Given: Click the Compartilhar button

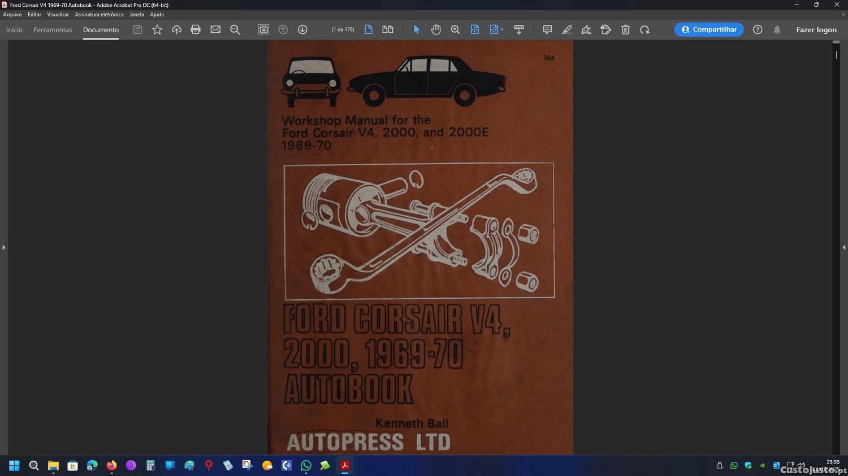Looking at the screenshot, I should tap(709, 30).
